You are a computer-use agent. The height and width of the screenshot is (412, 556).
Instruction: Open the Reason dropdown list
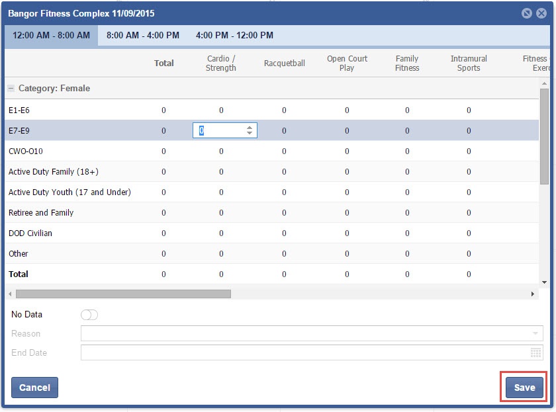(x=535, y=334)
